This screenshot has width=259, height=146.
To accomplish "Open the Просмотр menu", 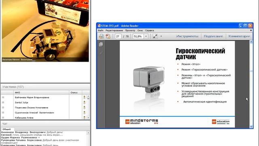I will click(130, 30).
